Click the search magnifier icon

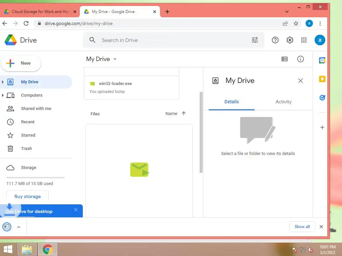pos(92,40)
